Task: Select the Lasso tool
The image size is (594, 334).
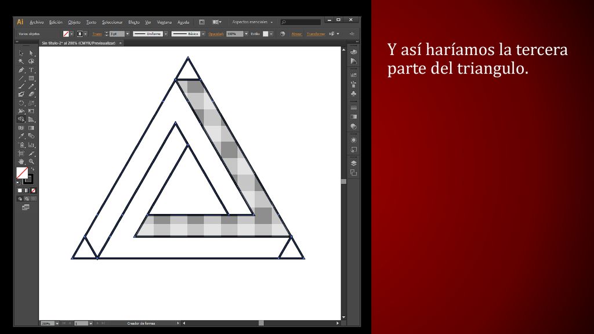Action: point(31,61)
